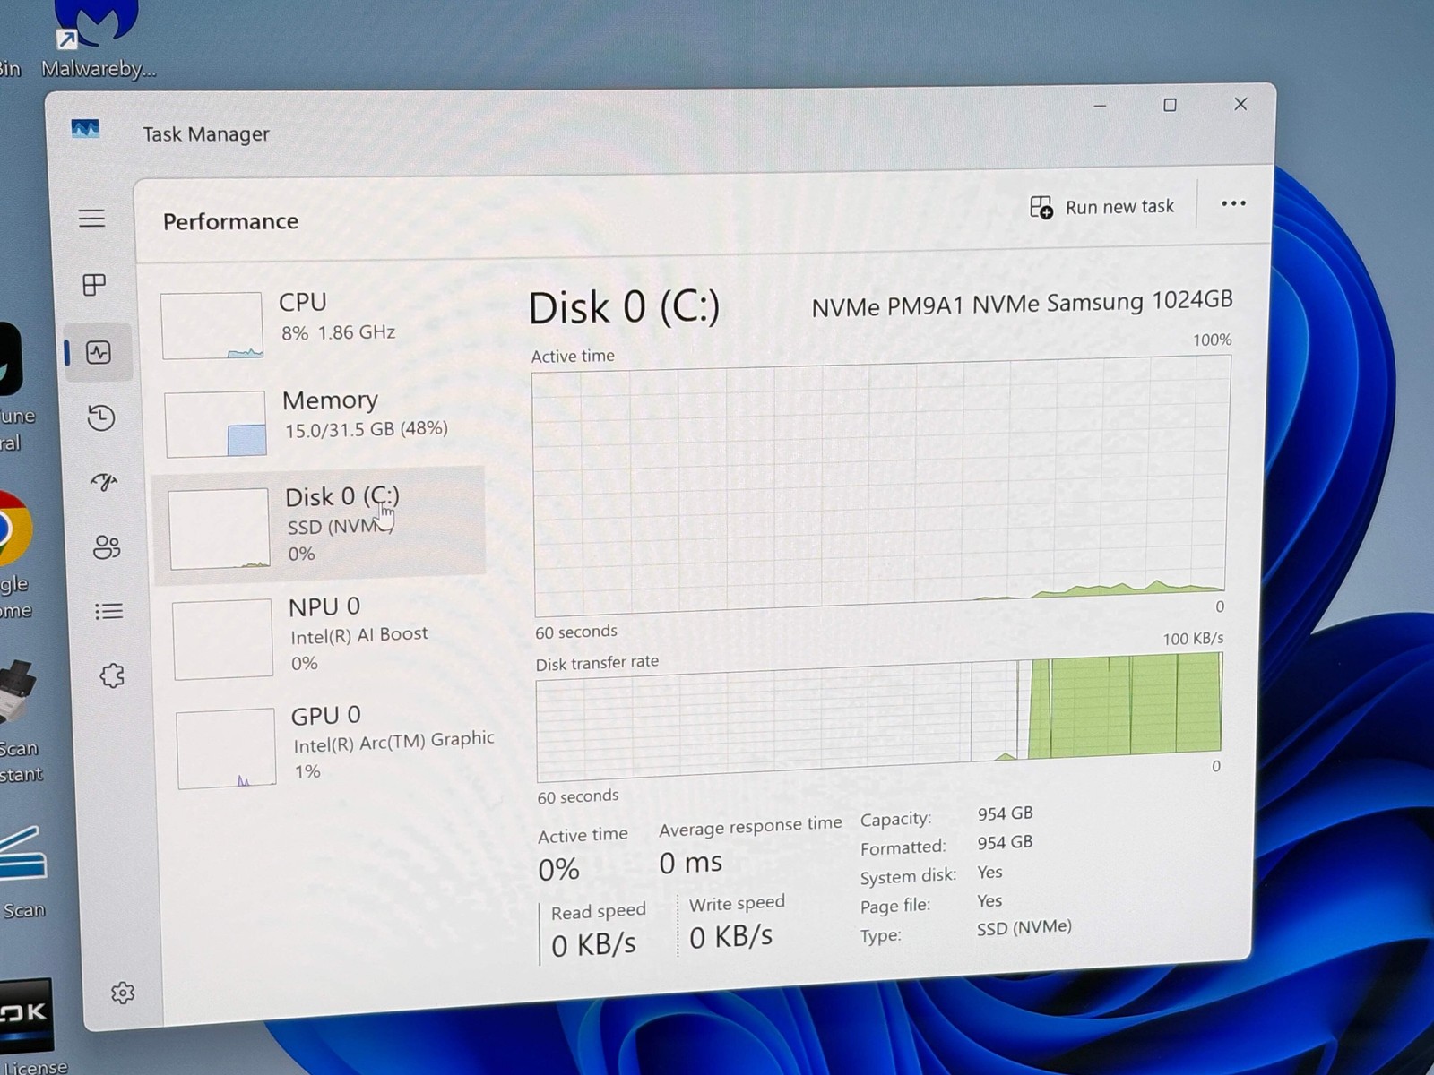Viewport: 1434px width, 1075px height.
Task: Click the 'Capacity:' label
Action: (895, 819)
